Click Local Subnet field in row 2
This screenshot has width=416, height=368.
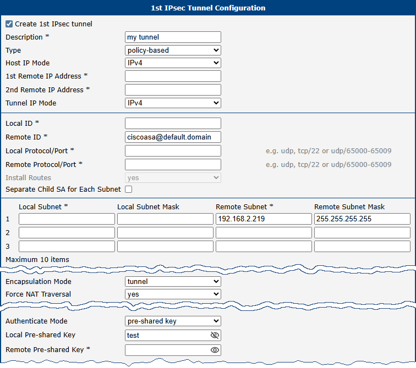(67, 233)
